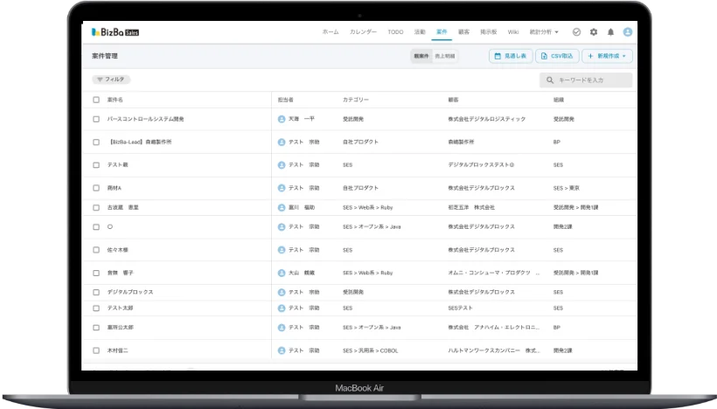Click avatar beside 大山 assignee

click(x=282, y=273)
